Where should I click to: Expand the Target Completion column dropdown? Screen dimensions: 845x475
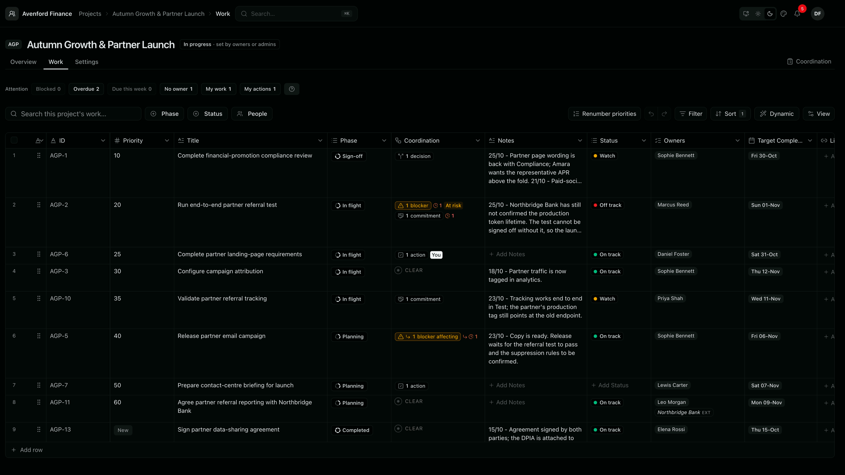tap(810, 140)
